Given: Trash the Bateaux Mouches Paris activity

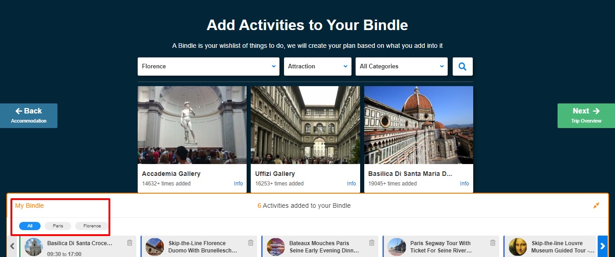Looking at the screenshot, I should [372, 243].
